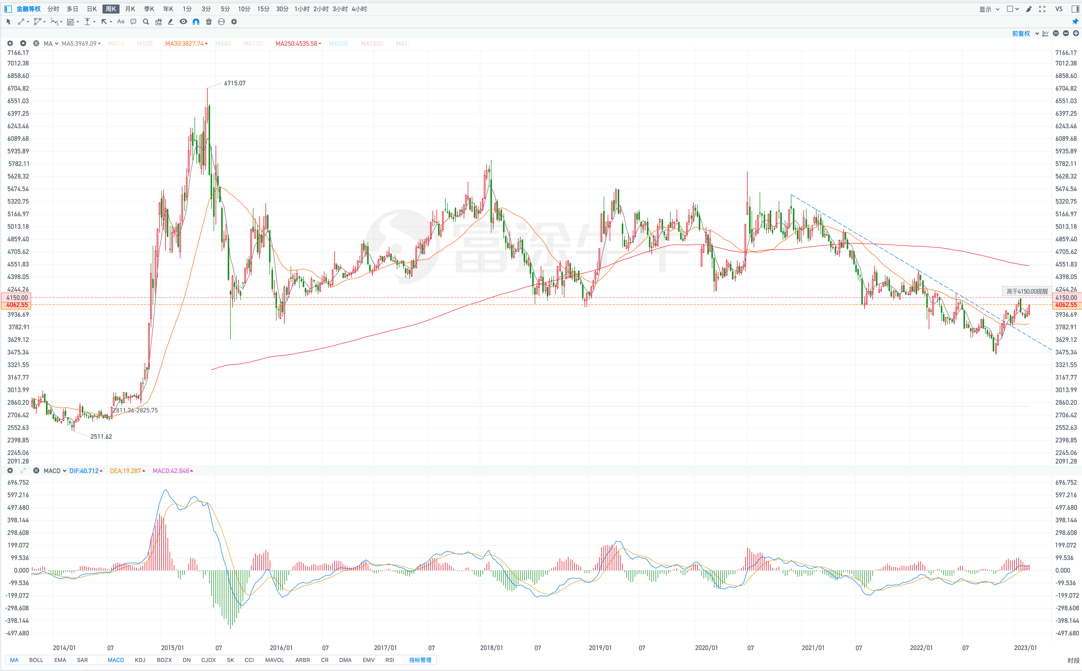Click the magnifier zoom tool
1082x671 pixels.
point(146,22)
